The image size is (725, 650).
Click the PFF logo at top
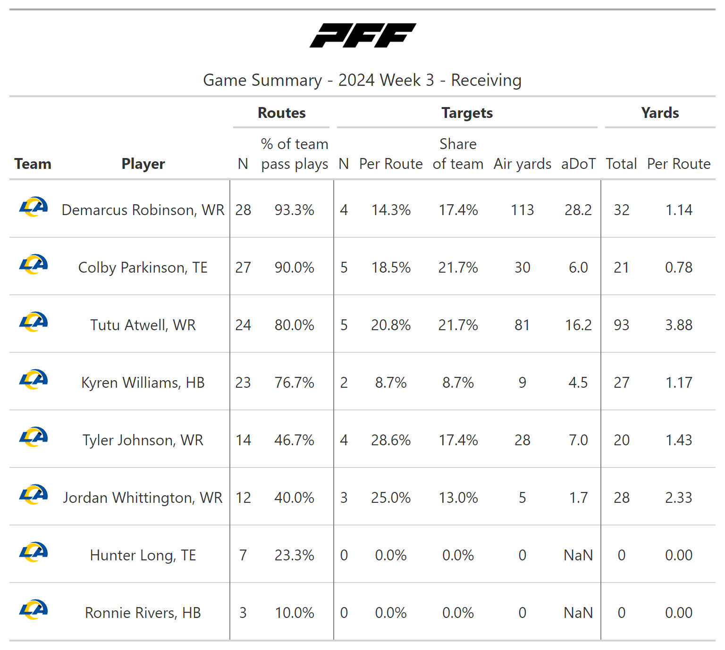pos(362,35)
